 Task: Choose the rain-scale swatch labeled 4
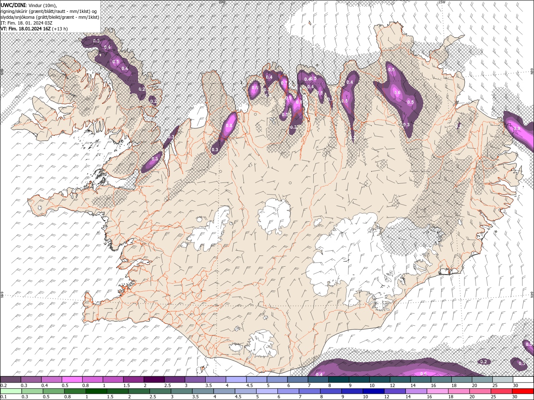point(224,391)
